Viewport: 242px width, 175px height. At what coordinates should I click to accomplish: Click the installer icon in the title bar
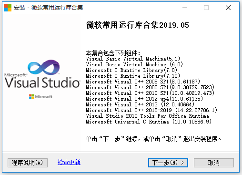tap(8, 8)
